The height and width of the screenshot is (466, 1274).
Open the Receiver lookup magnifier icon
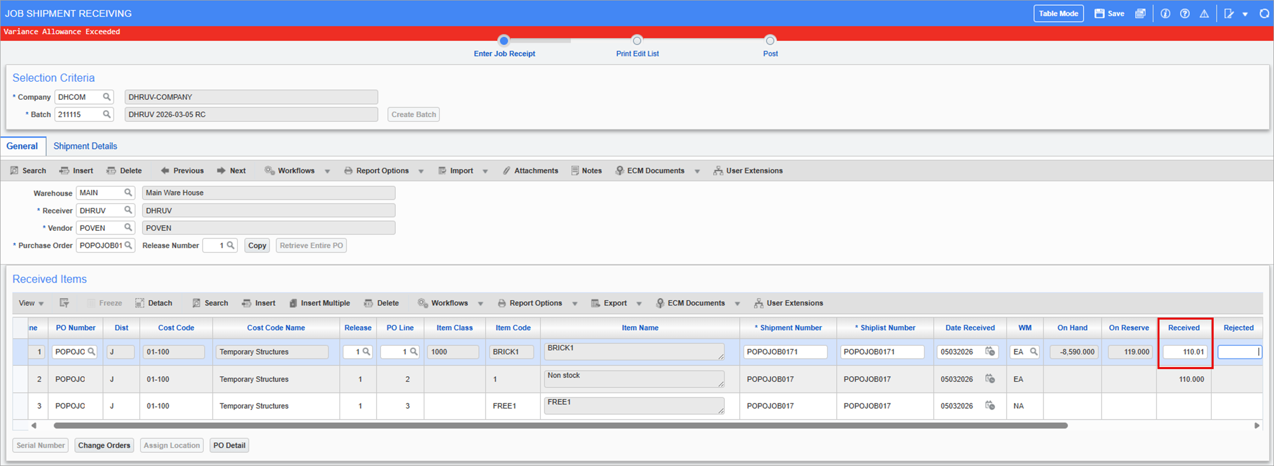point(128,210)
